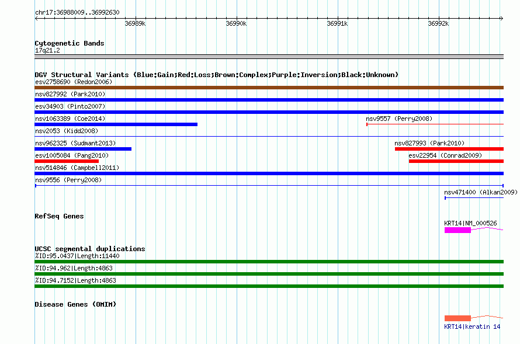Click the RefSeq Genes track title

tap(59, 216)
